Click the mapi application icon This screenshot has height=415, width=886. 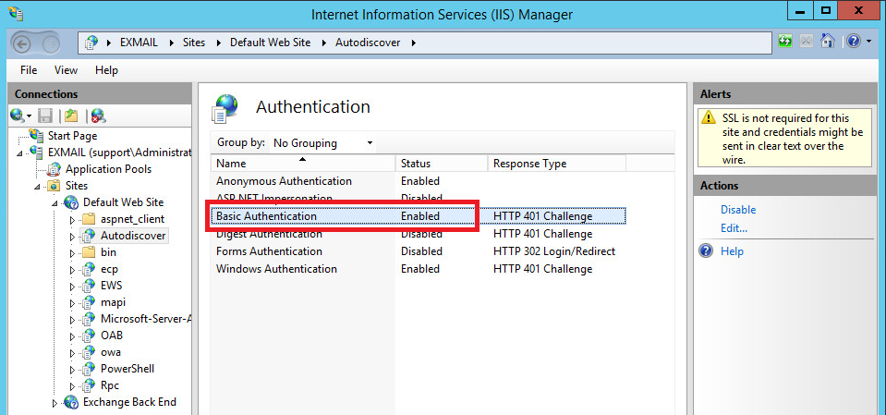pyautogui.click(x=90, y=302)
